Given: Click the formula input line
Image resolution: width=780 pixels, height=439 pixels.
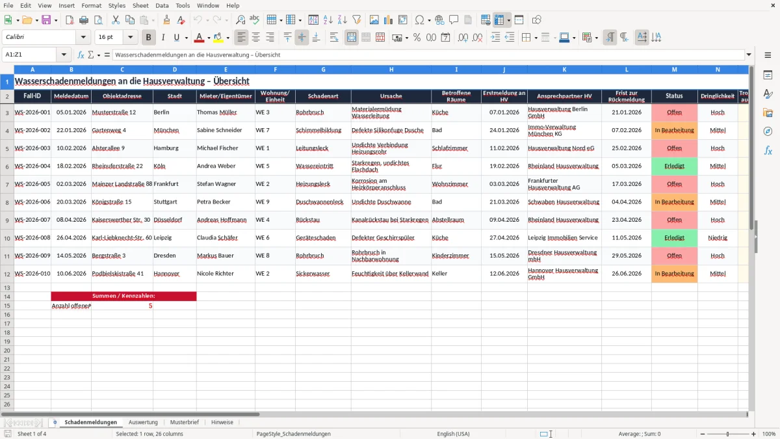Looking at the screenshot, I should [x=428, y=55].
